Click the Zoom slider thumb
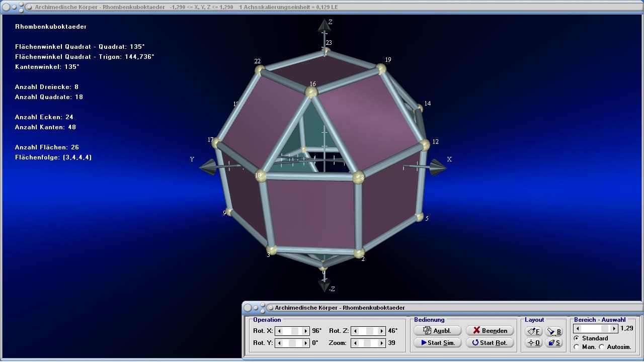 367,343
